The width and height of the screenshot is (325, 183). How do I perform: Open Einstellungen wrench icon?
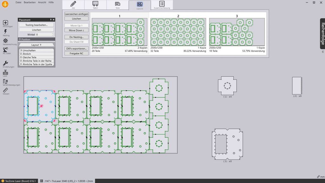tap(5, 63)
